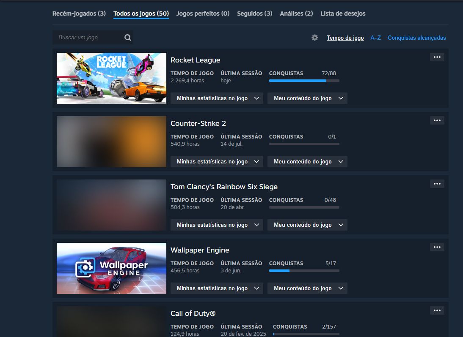This screenshot has height=337, width=463.
Task: Open the Rocket League cover thumbnail
Action: [x=111, y=79]
